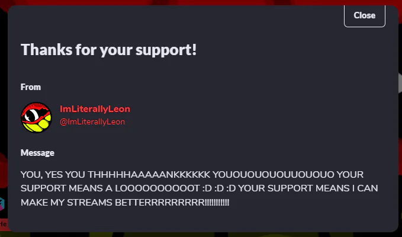Click "YOU, YES YOU" starting the message
The width and height of the screenshot is (402, 237).
coord(53,175)
